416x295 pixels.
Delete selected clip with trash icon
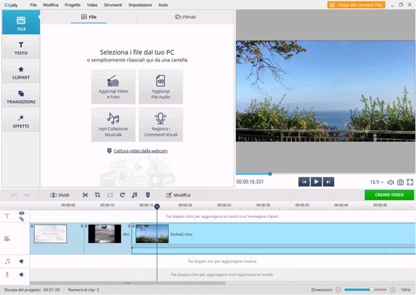[x=147, y=195]
